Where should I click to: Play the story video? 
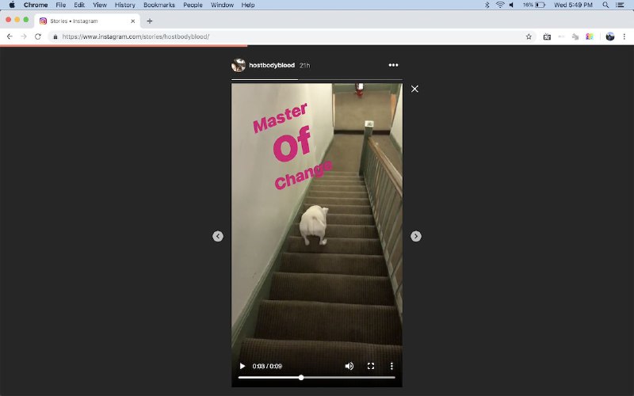[x=243, y=366]
